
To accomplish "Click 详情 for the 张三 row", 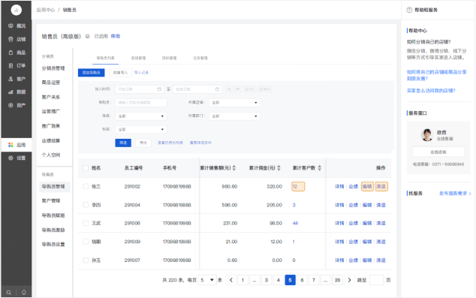I will coord(339,186).
